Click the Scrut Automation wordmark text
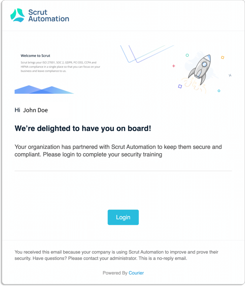This screenshot has width=245, height=286. pyautogui.click(x=48, y=16)
